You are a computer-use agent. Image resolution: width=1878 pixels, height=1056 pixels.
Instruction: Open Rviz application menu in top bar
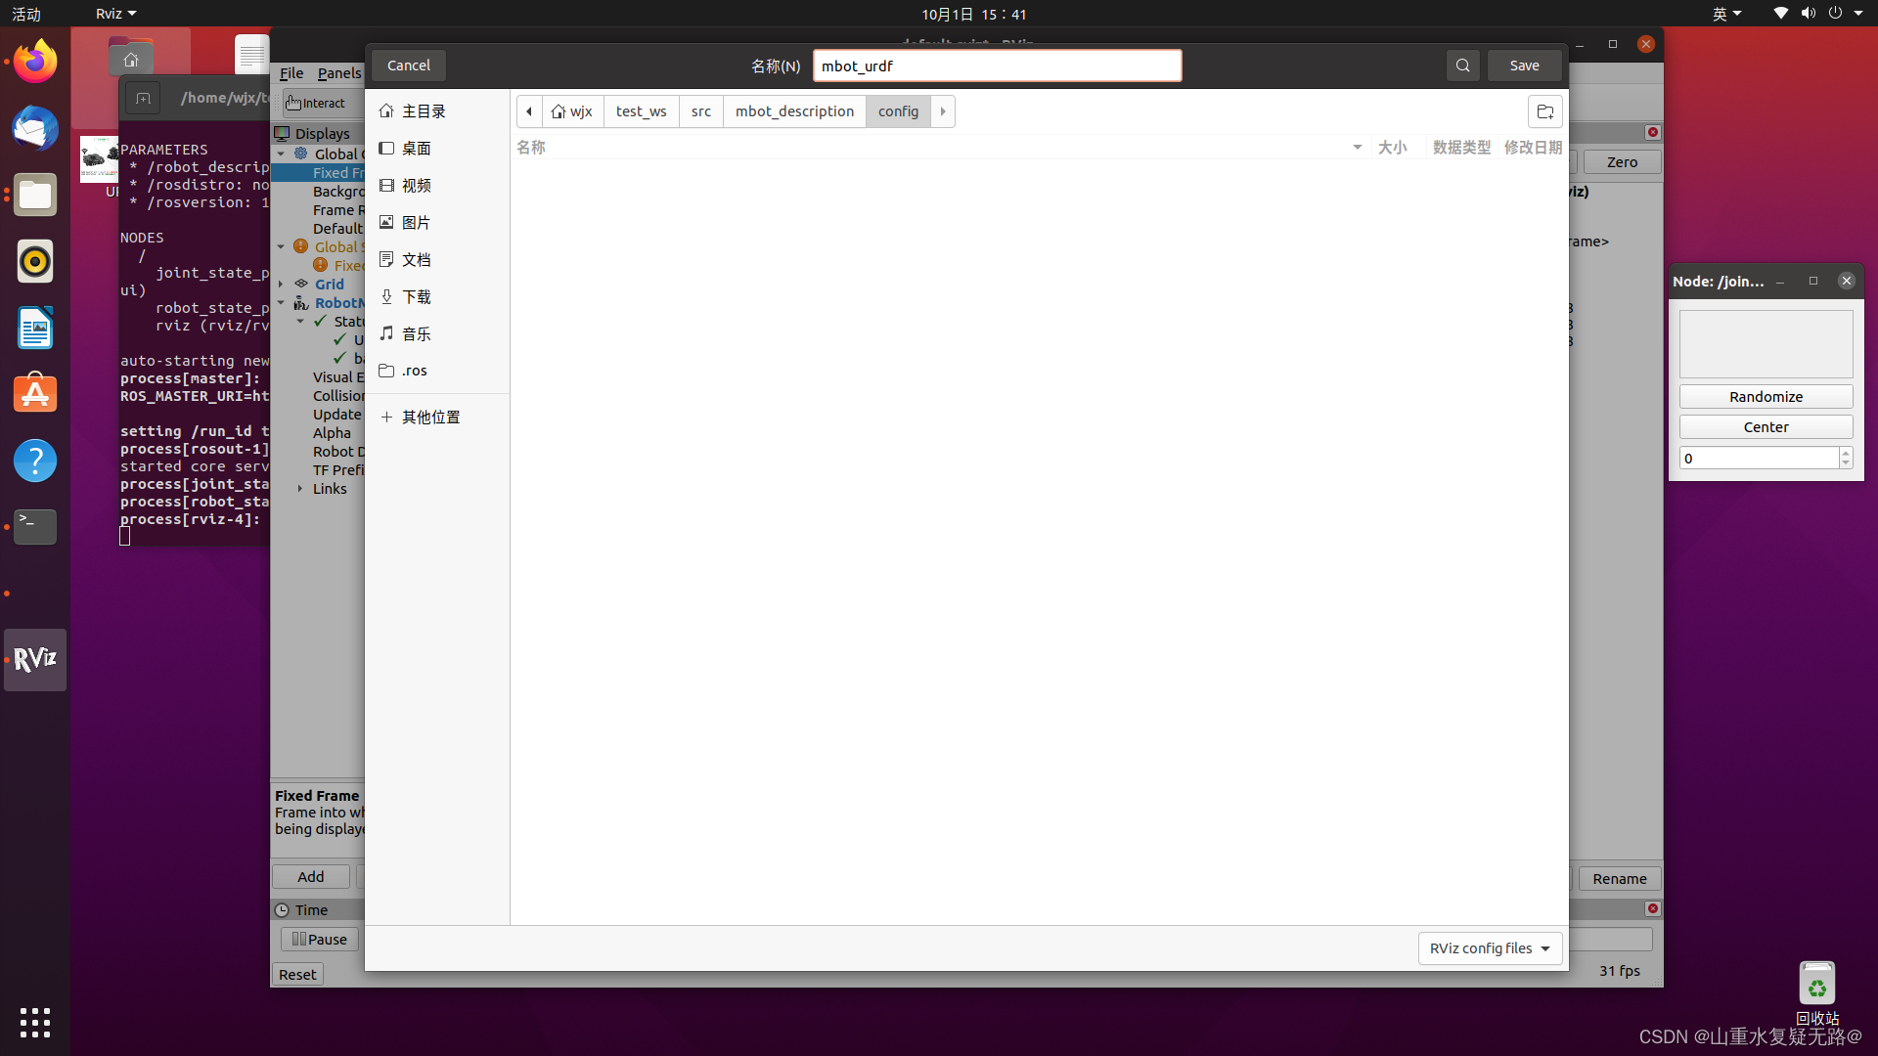[115, 14]
